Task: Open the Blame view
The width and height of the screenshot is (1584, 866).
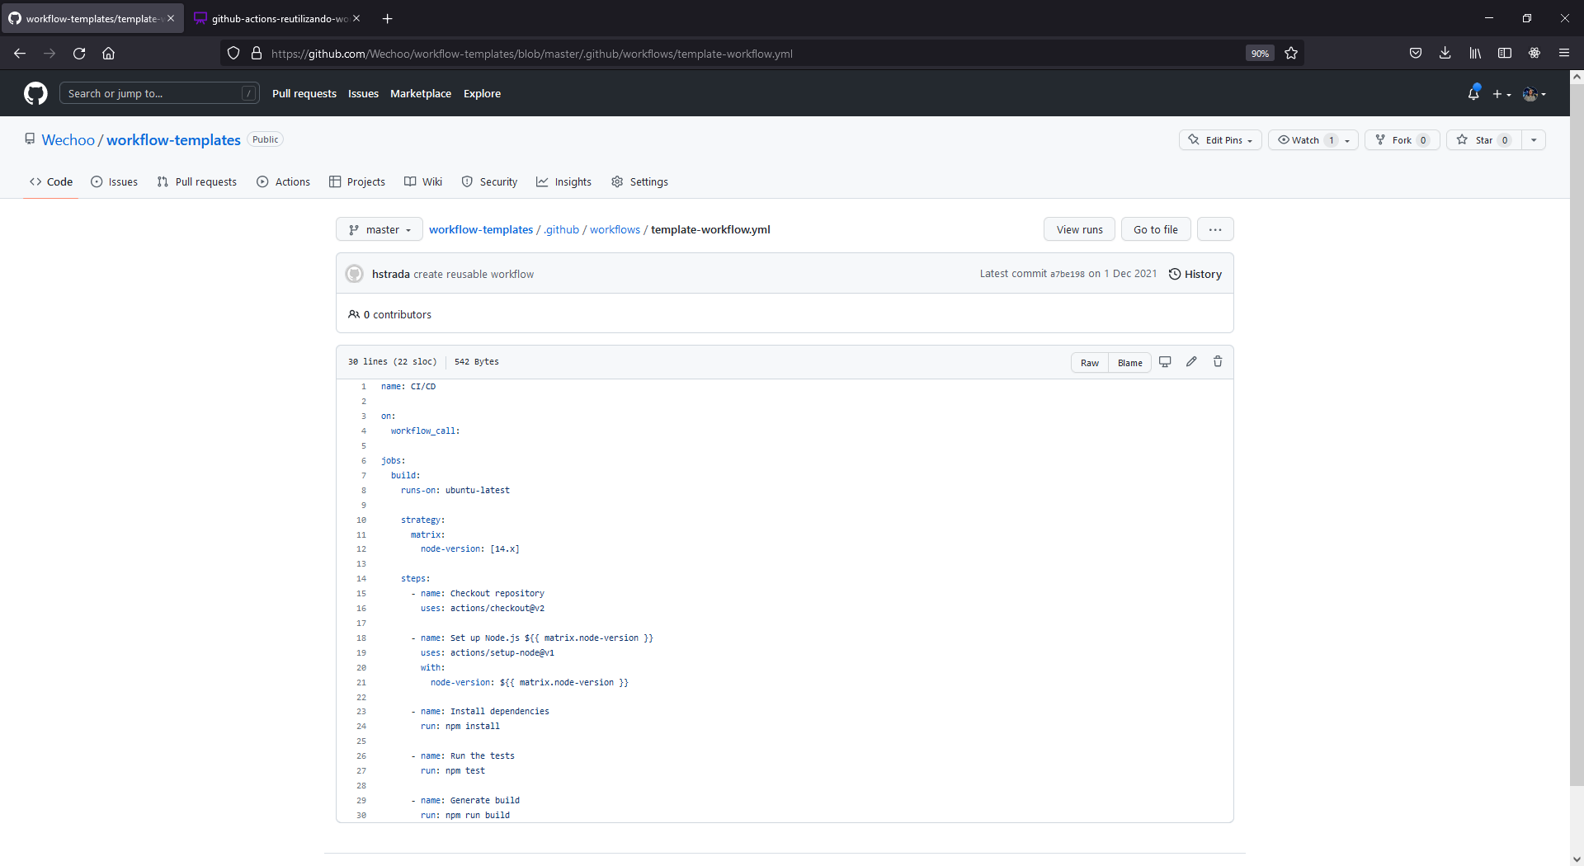Action: pyautogui.click(x=1129, y=363)
